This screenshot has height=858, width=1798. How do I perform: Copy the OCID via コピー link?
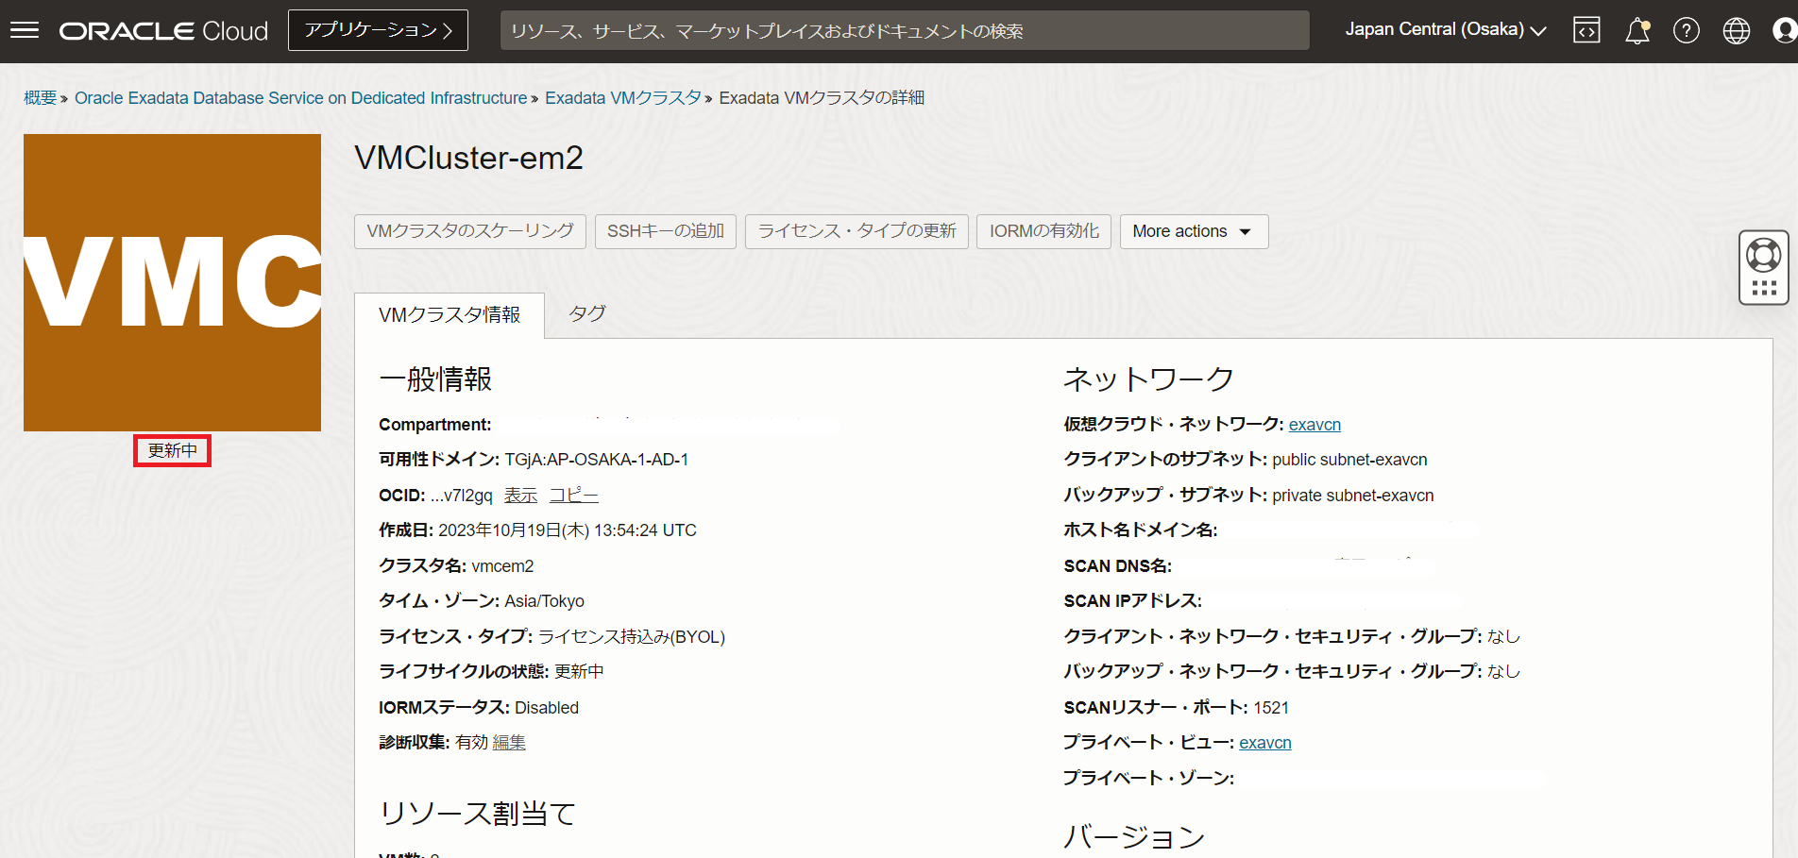tap(573, 496)
